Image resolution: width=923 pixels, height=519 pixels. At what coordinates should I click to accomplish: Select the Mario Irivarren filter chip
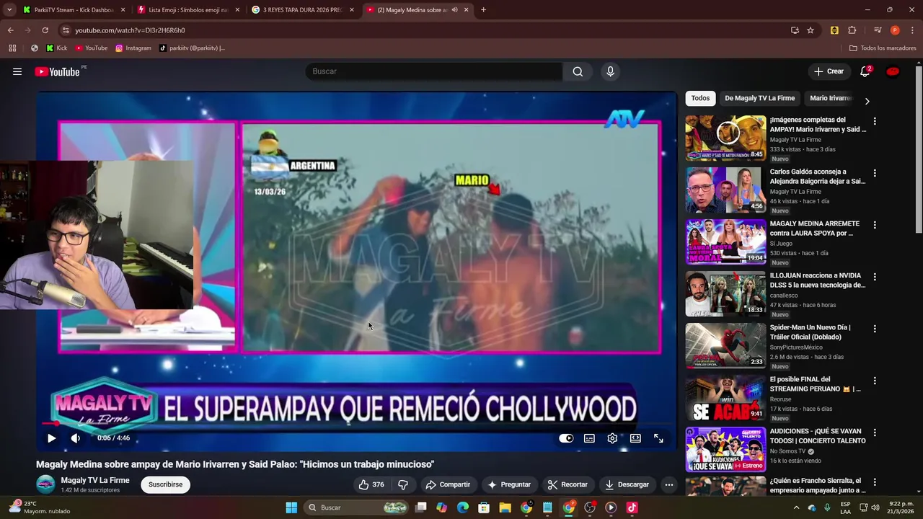pyautogui.click(x=831, y=98)
